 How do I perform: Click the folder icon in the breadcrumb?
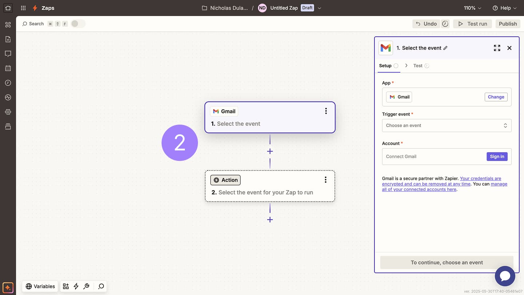(x=205, y=8)
